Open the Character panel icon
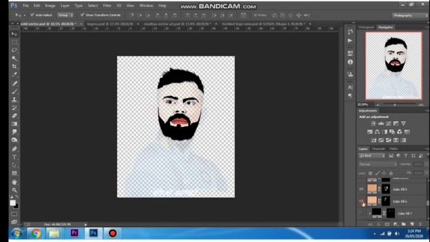Viewport: 430px width, 242px height. tap(350, 87)
